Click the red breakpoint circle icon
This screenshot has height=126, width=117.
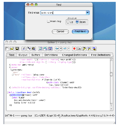[x=74, y=49]
